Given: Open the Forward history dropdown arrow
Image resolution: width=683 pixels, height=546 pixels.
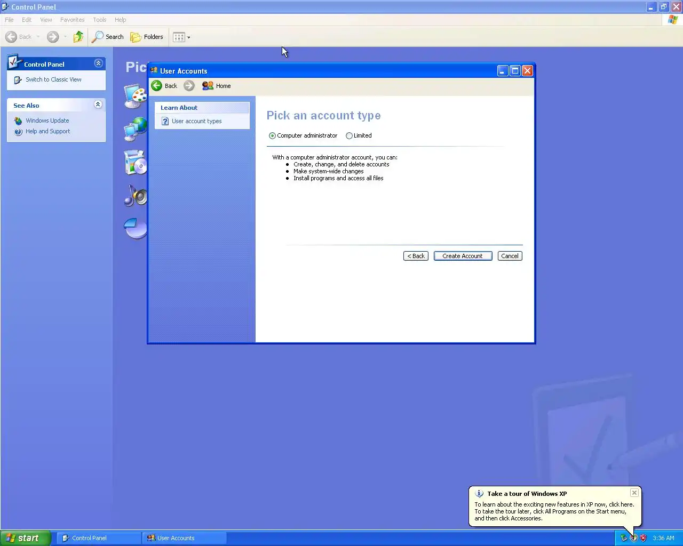Looking at the screenshot, I should 65,37.
